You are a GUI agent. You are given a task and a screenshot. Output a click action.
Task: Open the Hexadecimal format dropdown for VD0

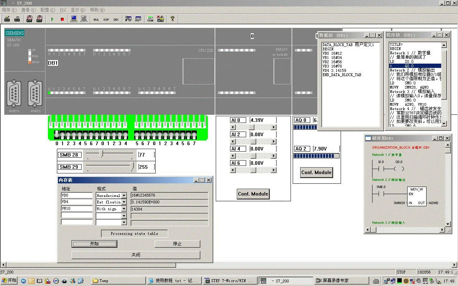[124, 196]
